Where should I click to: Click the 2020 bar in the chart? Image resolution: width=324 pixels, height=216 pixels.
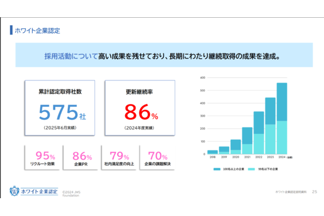236,146
